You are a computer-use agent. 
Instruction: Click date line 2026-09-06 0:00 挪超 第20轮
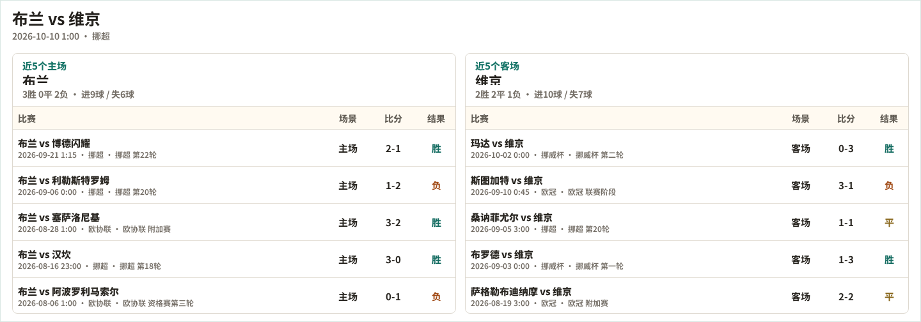coord(87,192)
